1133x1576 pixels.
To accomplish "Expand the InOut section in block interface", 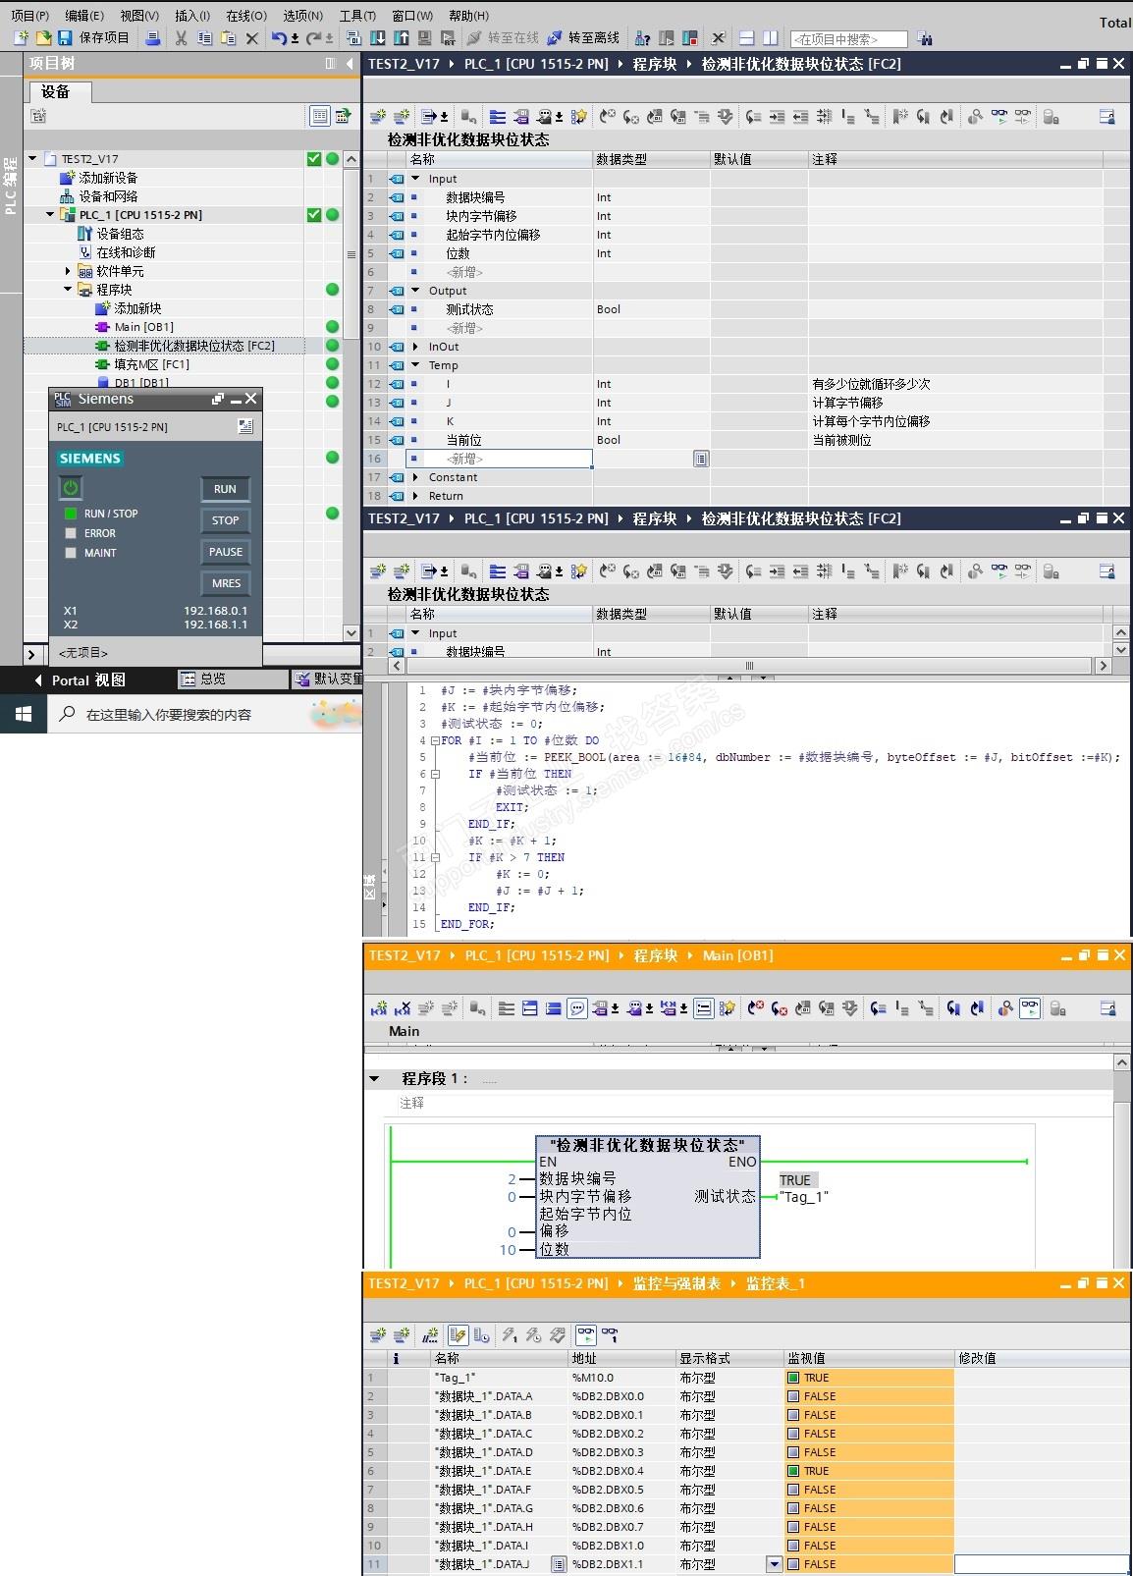I will [x=415, y=347].
